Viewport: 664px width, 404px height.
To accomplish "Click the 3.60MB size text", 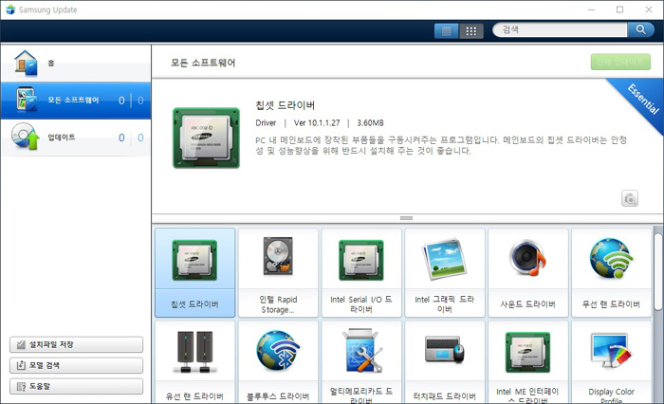I will (x=370, y=122).
